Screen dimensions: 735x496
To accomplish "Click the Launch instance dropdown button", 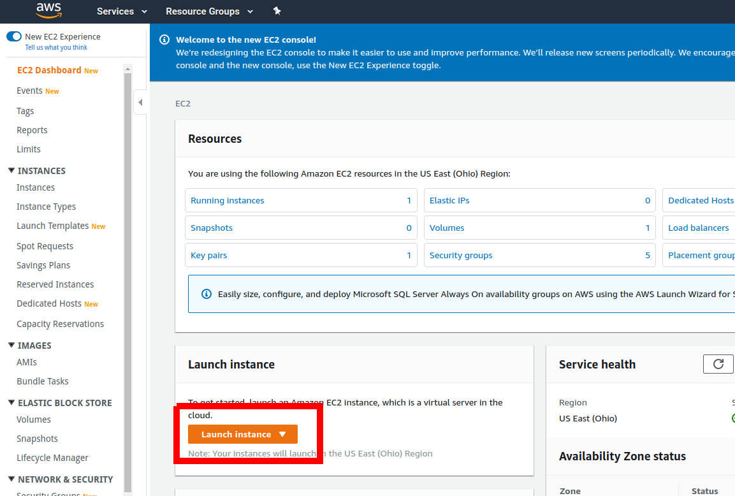I will point(243,434).
